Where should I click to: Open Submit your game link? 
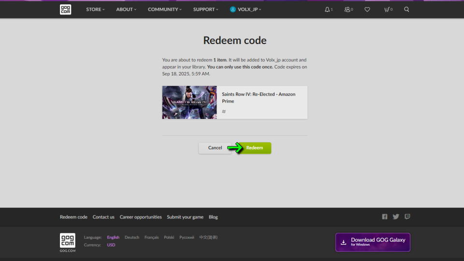click(x=185, y=217)
